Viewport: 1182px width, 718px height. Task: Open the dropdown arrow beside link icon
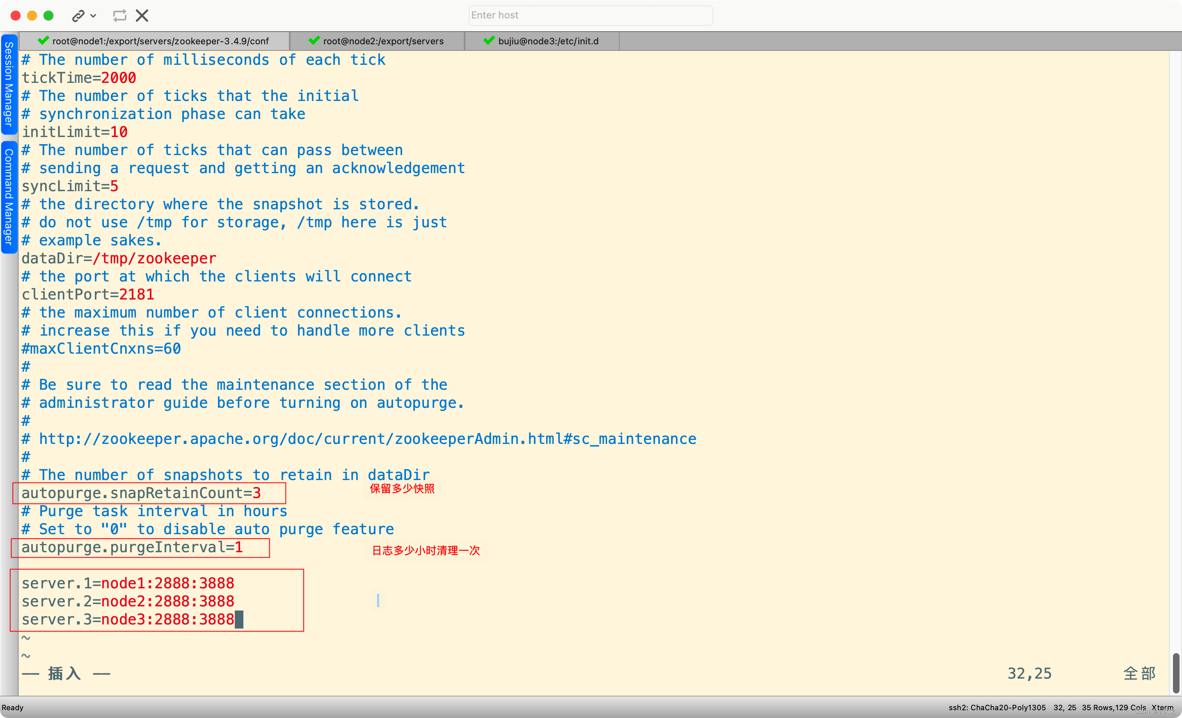pos(94,16)
